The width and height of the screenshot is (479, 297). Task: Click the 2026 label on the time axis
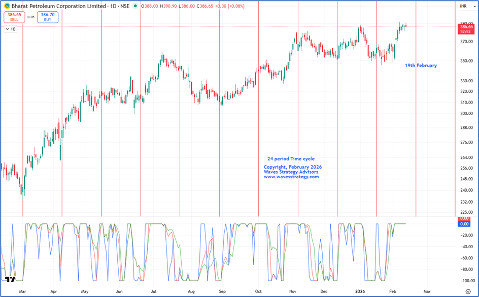[360, 291]
